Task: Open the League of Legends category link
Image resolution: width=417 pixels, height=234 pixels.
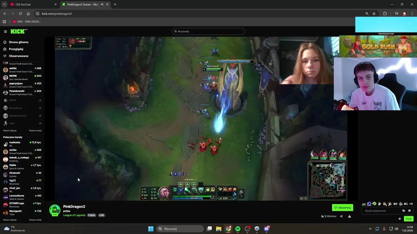Action: tap(74, 215)
